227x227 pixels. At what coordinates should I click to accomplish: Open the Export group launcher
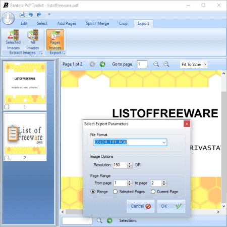[x=64, y=53]
